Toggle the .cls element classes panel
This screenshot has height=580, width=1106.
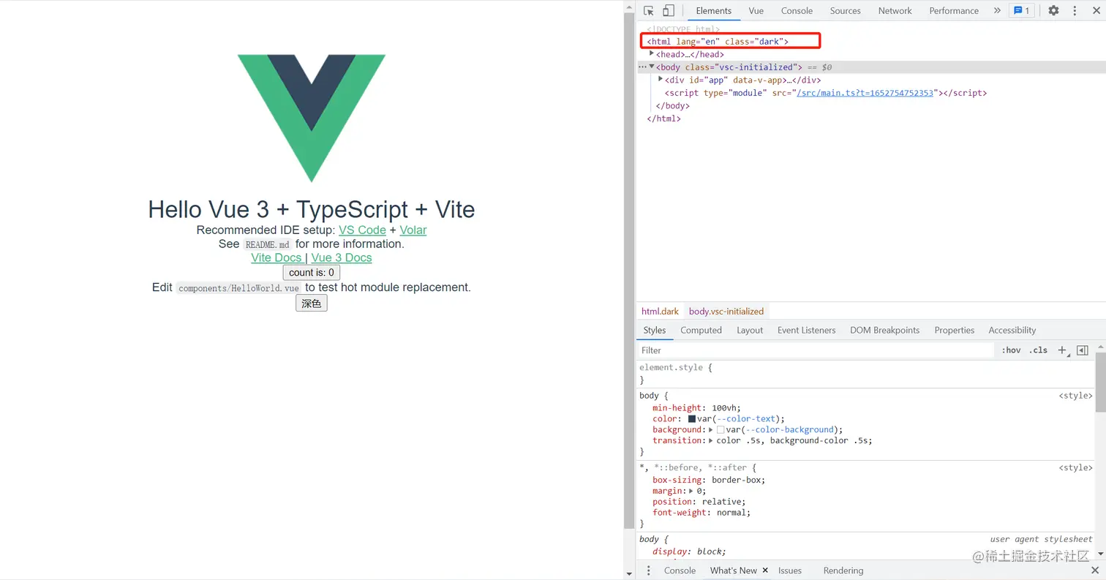point(1038,350)
